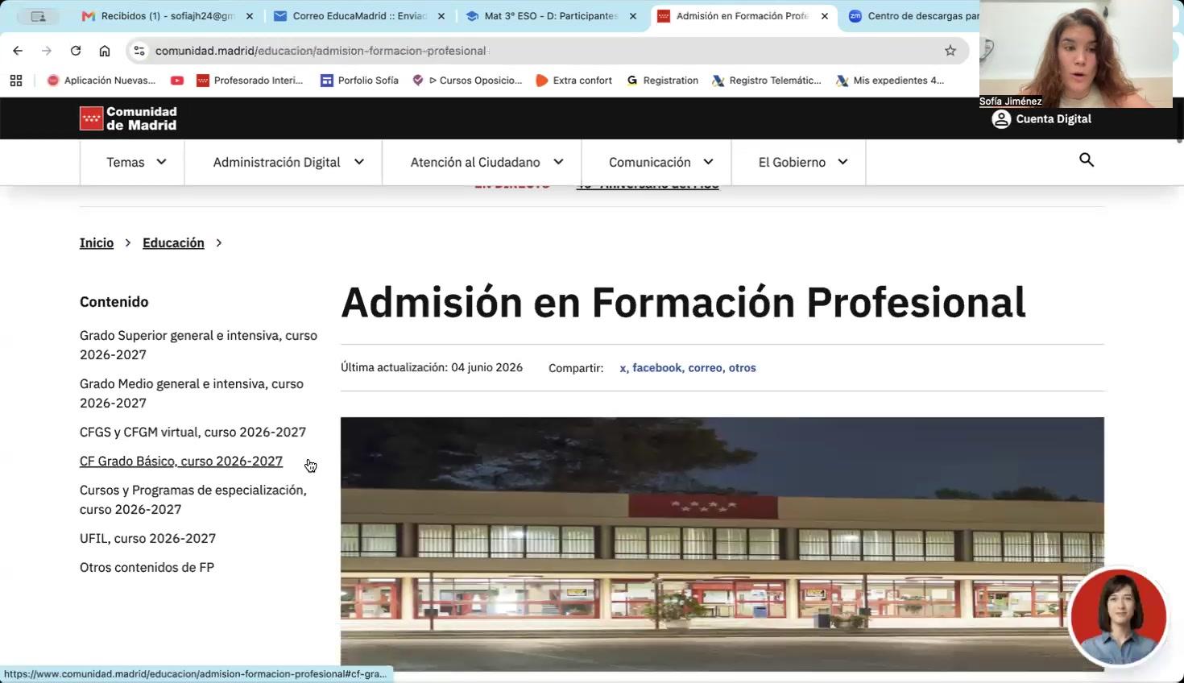Go back with the browser arrow

click(x=18, y=51)
